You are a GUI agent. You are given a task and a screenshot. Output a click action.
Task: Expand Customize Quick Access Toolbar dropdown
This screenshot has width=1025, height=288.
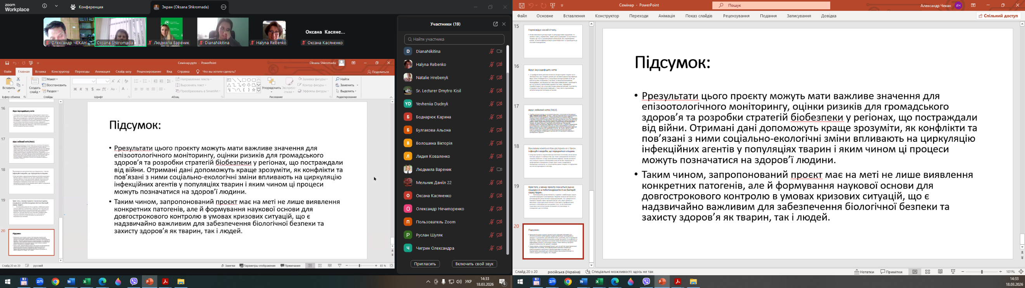[x=562, y=5]
